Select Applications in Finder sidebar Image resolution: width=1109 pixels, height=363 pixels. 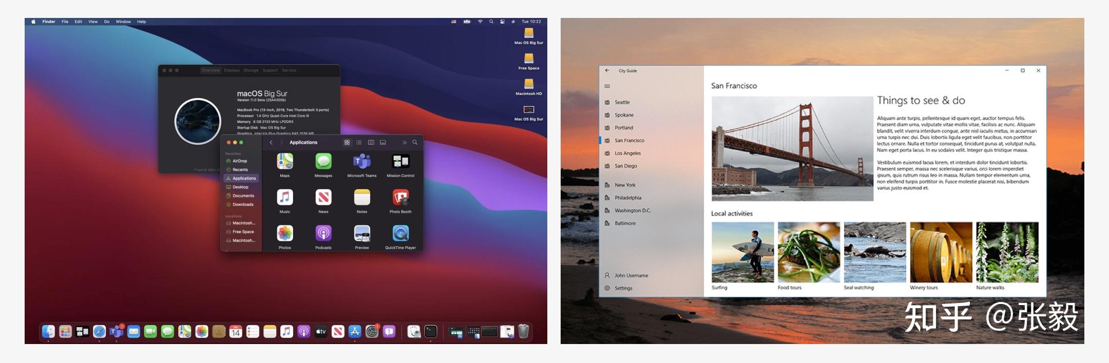(241, 178)
